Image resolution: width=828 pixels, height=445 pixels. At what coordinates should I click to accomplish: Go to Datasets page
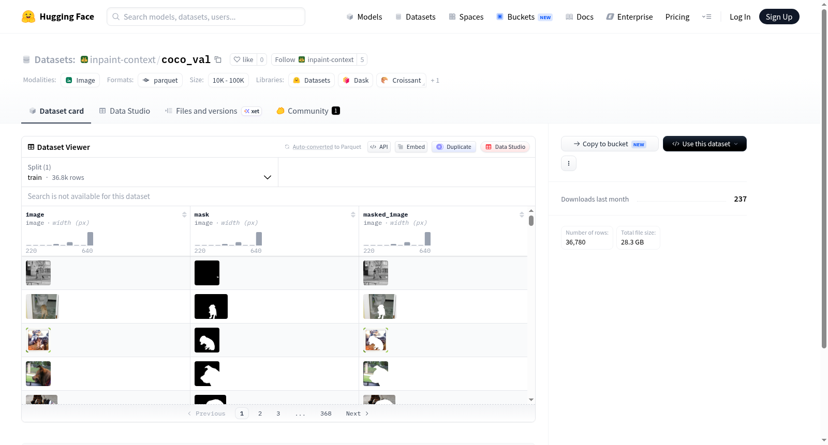tap(415, 17)
